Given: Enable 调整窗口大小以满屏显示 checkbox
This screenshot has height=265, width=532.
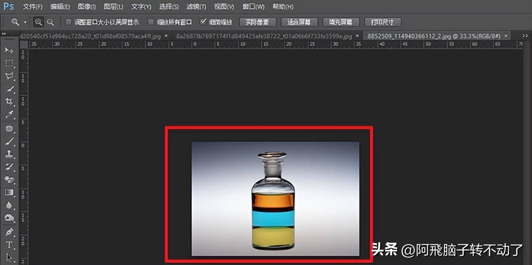Looking at the screenshot, I should [x=67, y=22].
